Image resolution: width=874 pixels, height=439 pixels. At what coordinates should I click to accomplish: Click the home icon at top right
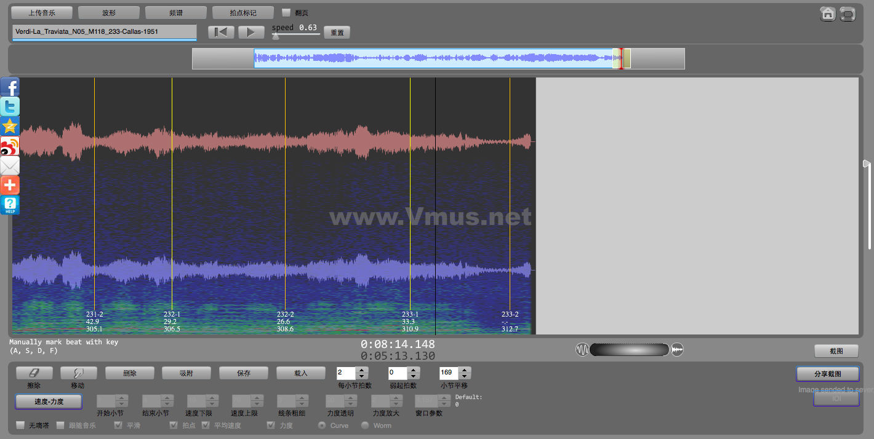click(x=828, y=14)
